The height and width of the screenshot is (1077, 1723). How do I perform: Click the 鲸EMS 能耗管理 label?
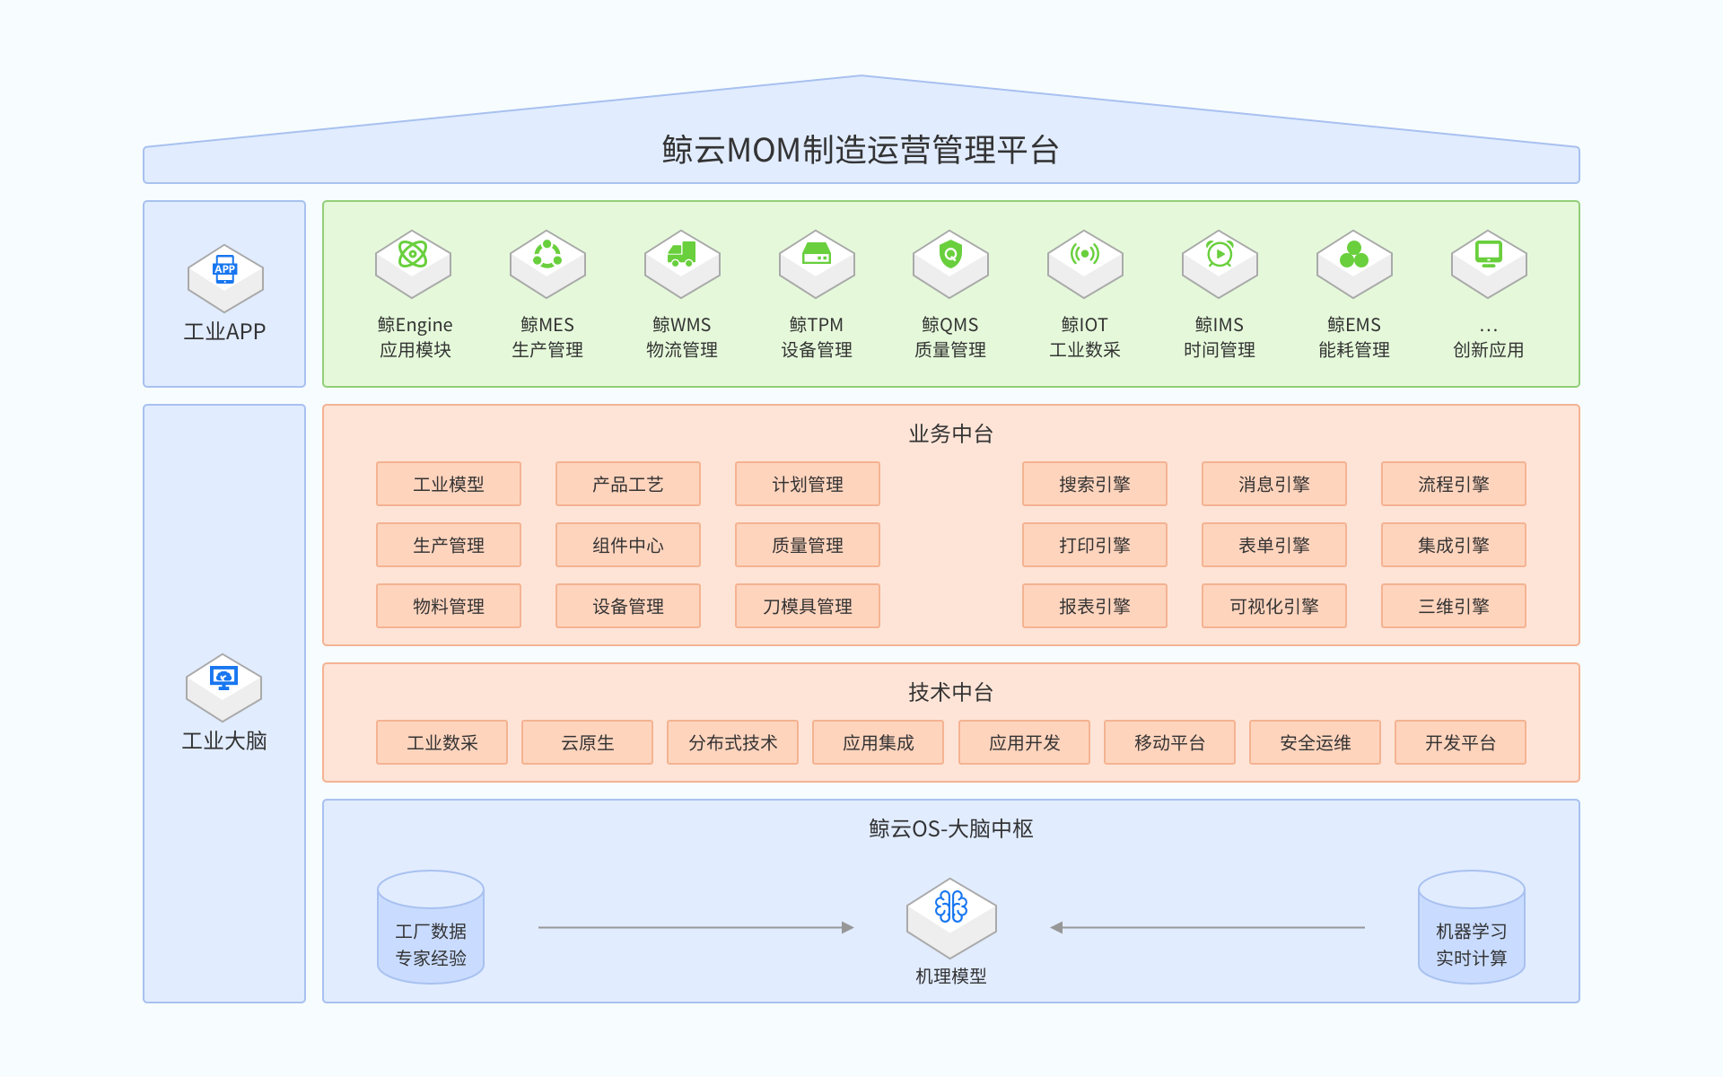click(1354, 337)
